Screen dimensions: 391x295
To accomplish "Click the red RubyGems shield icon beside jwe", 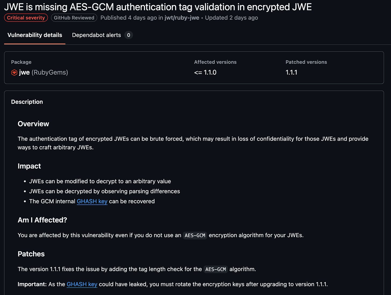I will pyautogui.click(x=14, y=73).
